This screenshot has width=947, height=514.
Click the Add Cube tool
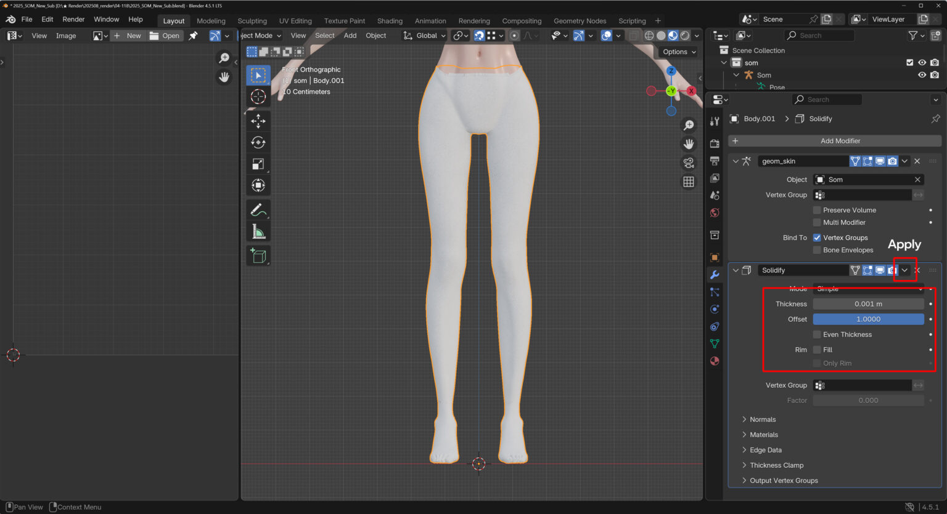(258, 255)
